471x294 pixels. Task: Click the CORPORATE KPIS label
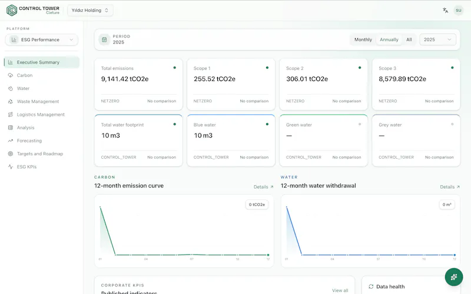click(x=122, y=285)
